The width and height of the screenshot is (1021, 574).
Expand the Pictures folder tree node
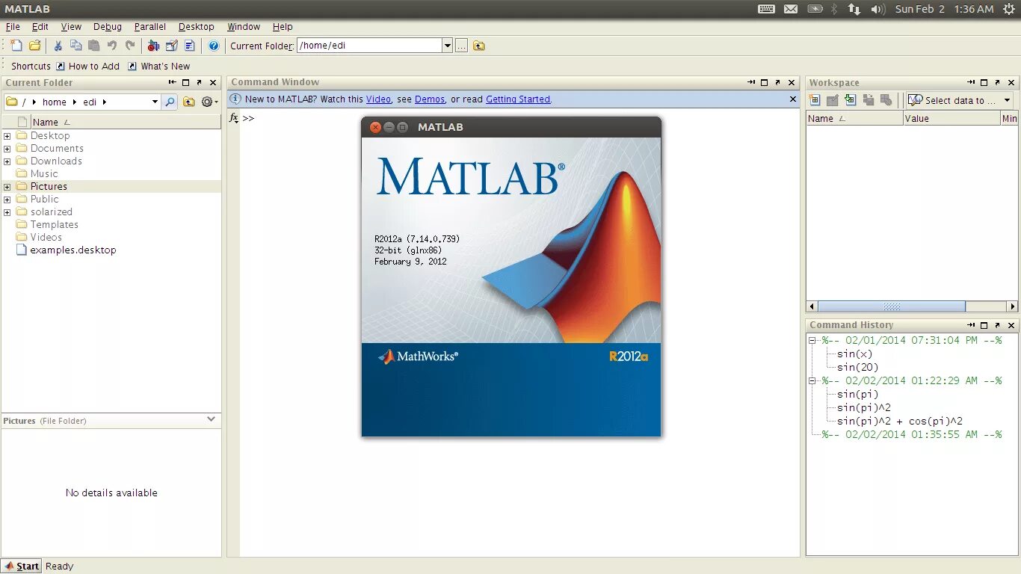(7, 187)
